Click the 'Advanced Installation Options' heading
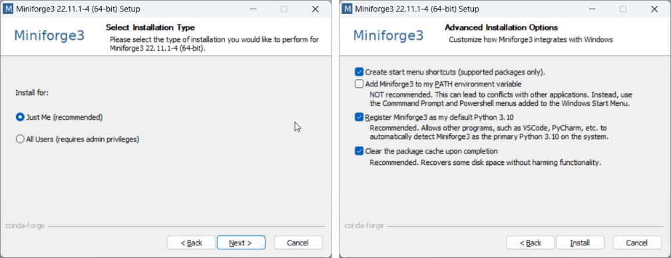The height and width of the screenshot is (258, 671). point(501,28)
